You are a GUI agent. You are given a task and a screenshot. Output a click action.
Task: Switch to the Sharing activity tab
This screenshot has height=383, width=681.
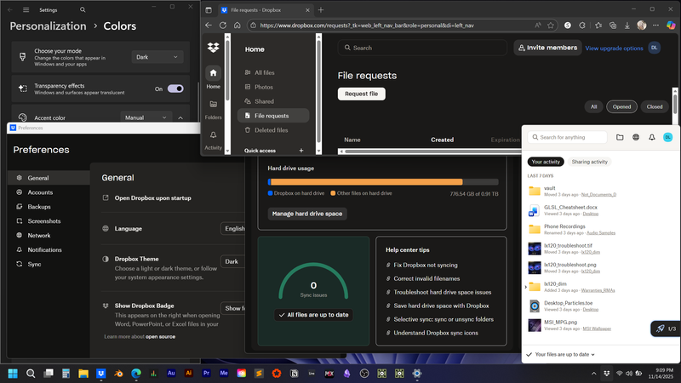pos(589,161)
